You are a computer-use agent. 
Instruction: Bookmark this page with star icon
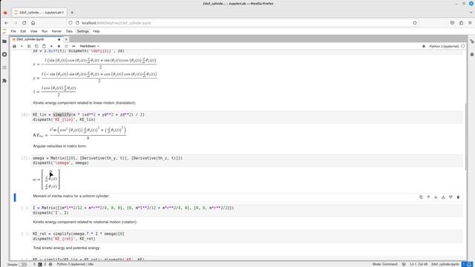point(415,23)
